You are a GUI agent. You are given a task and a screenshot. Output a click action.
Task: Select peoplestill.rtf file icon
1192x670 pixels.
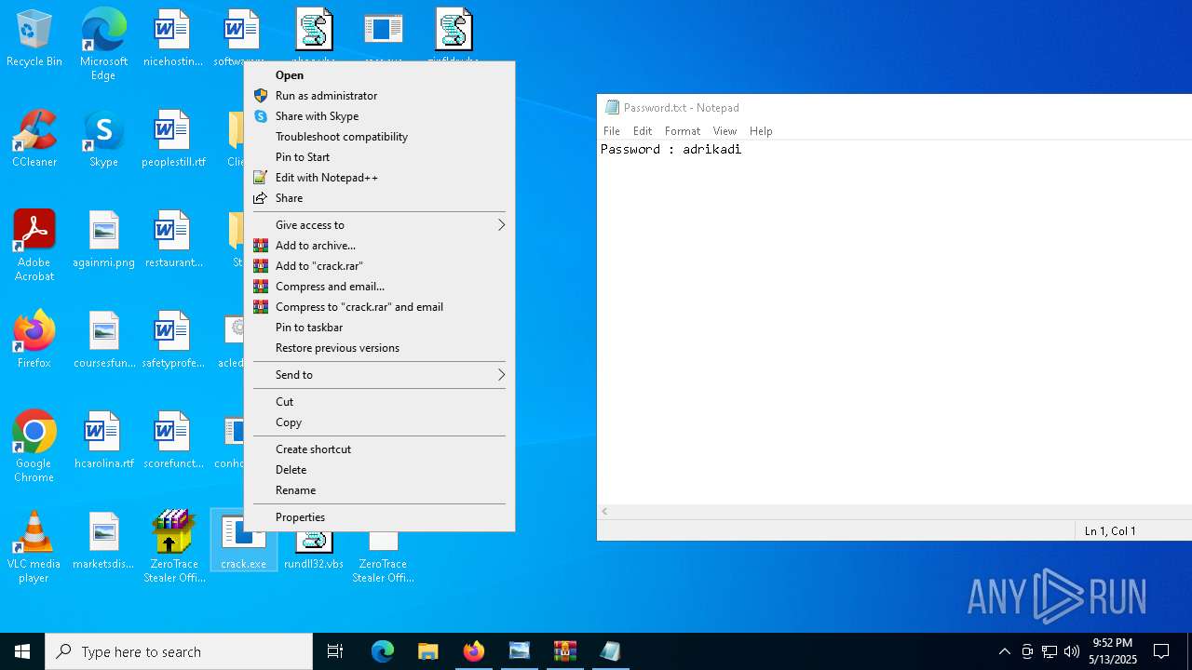tap(173, 140)
